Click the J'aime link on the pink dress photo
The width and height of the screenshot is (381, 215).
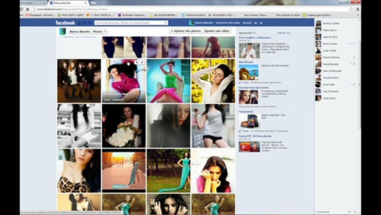click(107, 100)
